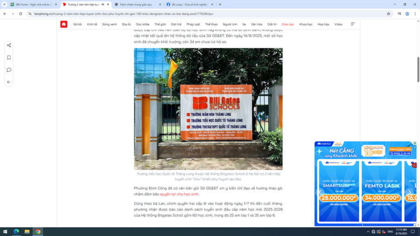Image resolution: width=420 pixels, height=236 pixels.
Task: Open the Kinh tế section
Action: coord(92,24)
